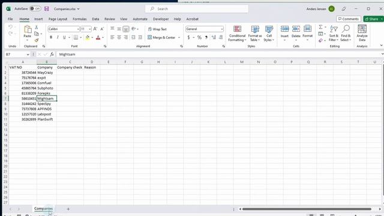Click the Borders icon
384x216 pixels.
[x=76, y=37]
